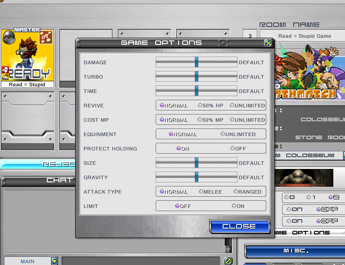Open the Misc. panel button
345x265 pixels.
tap(295, 251)
